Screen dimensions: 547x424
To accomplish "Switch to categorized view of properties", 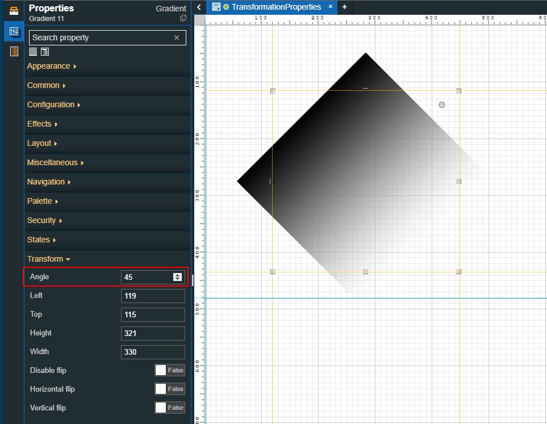I will tap(45, 52).
